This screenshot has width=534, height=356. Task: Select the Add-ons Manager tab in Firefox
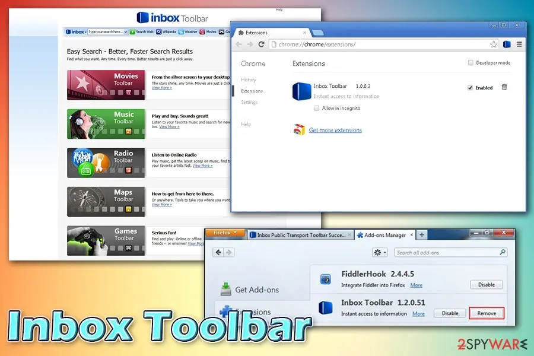pos(384,235)
